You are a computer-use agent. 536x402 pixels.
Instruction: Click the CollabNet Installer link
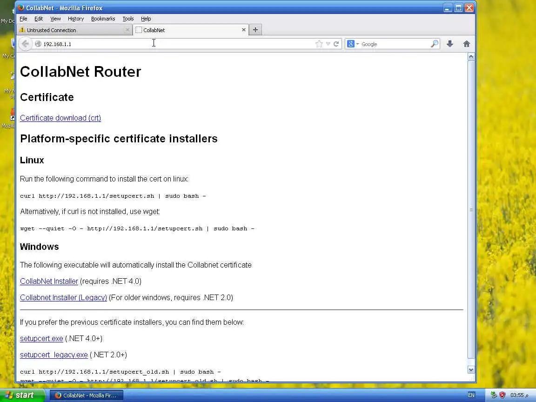49,281
